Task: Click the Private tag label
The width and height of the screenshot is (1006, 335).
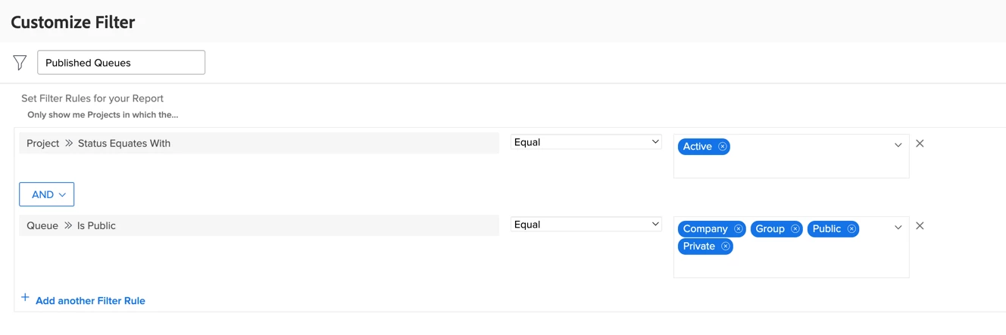Action: (x=698, y=247)
